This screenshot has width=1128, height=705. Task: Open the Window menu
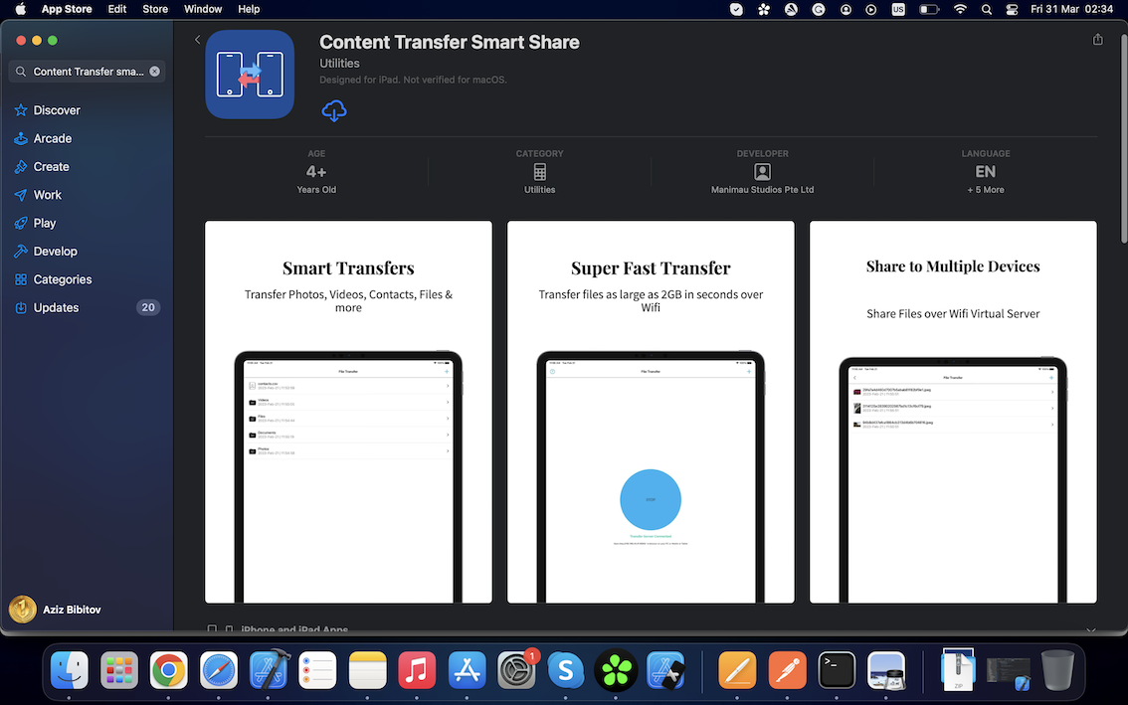pos(203,9)
